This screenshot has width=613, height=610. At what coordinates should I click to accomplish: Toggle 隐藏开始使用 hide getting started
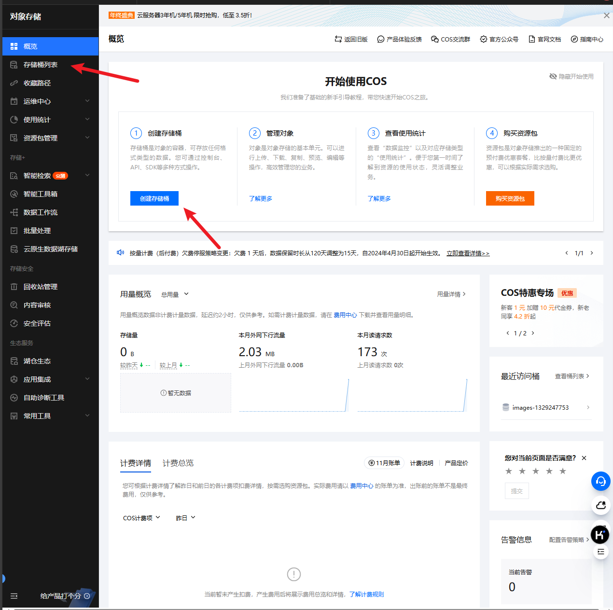pos(571,77)
